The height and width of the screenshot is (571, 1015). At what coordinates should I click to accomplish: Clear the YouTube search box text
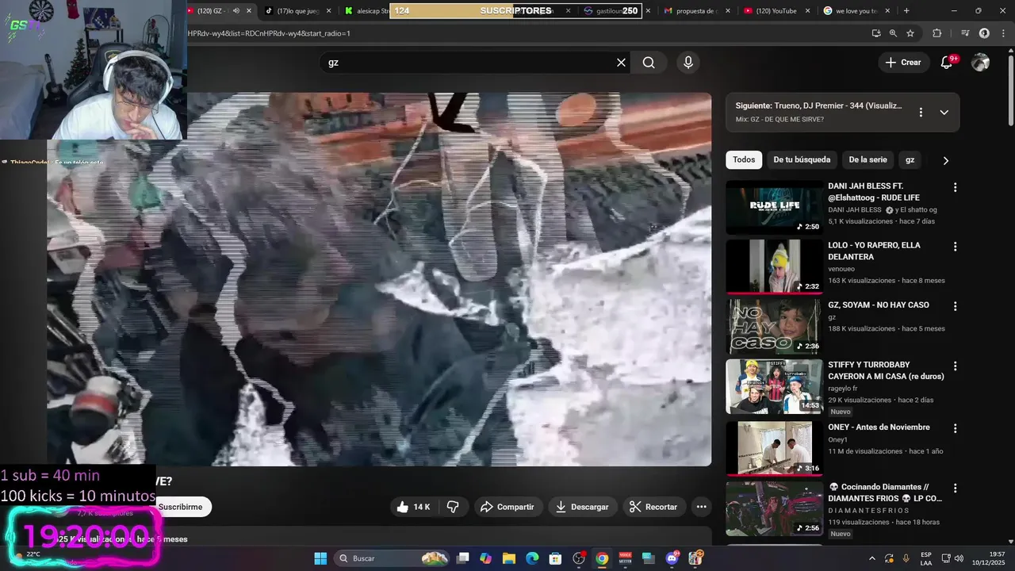point(621,63)
